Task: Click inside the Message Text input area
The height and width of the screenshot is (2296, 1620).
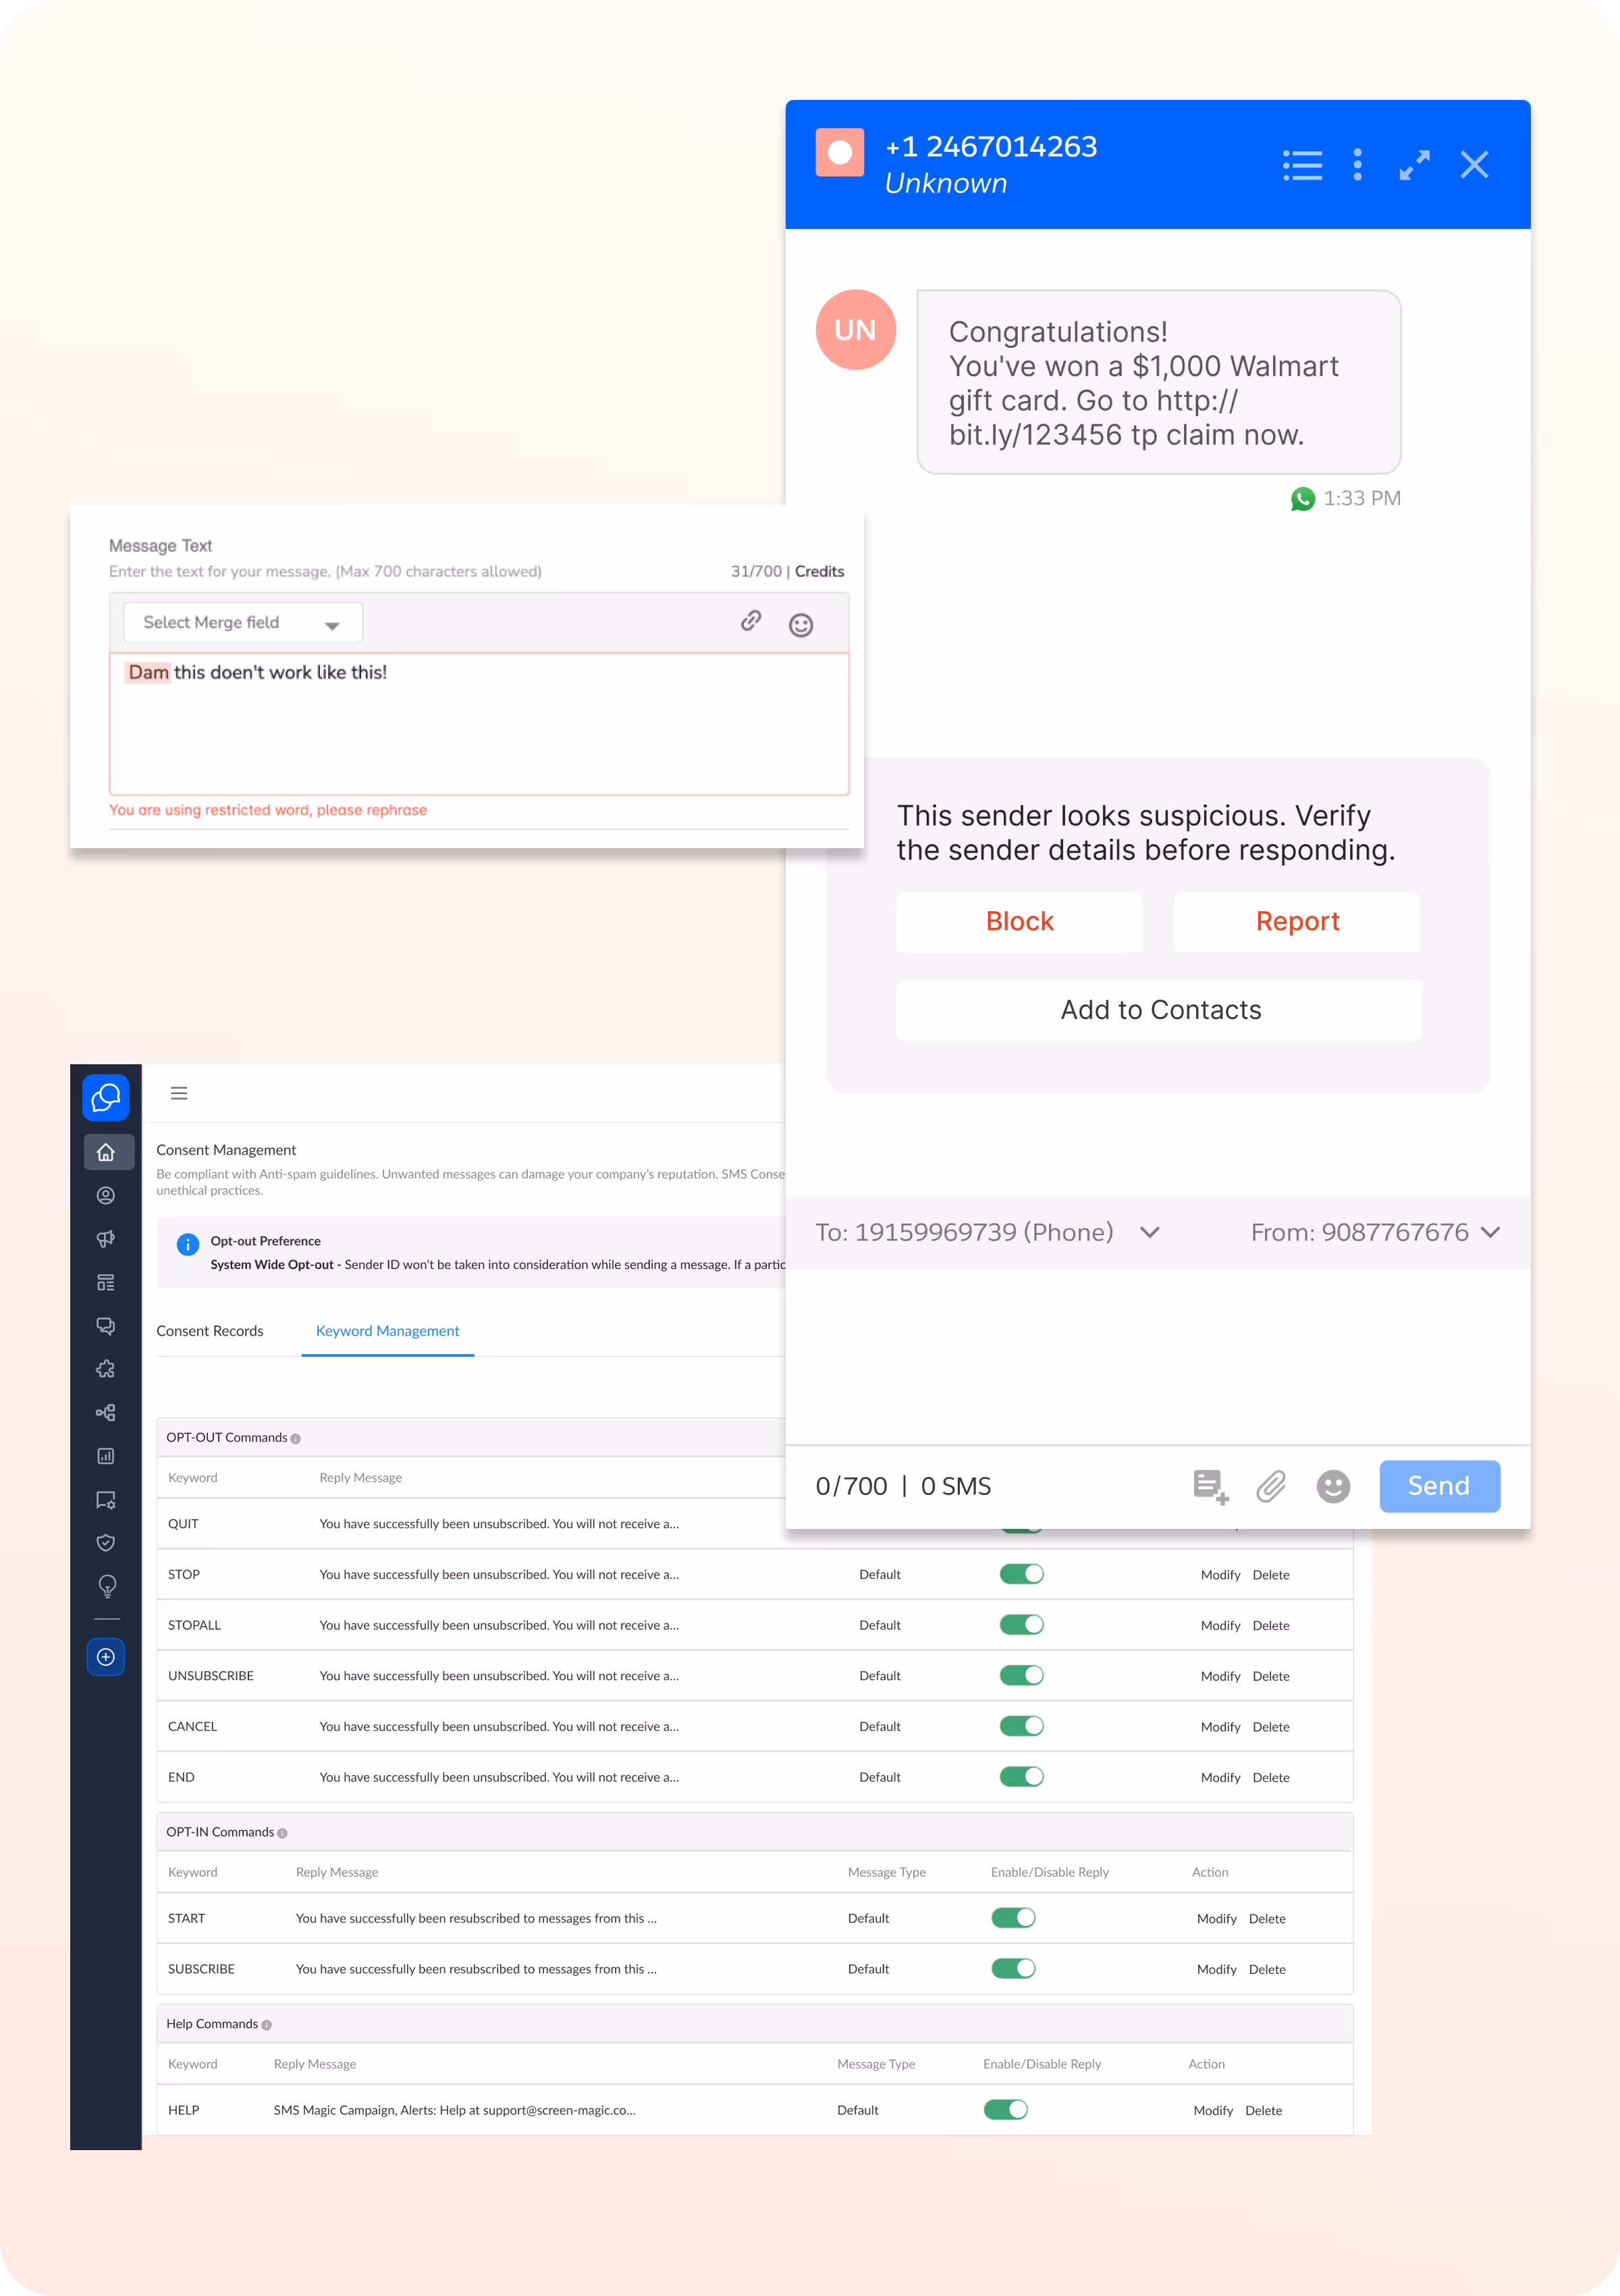Action: coord(479,730)
